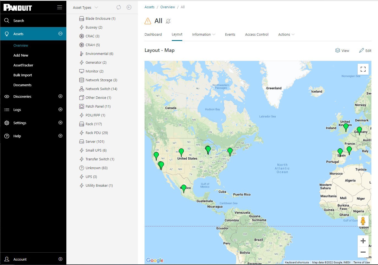Open the Asset Types dropdown
Image resolution: width=378 pixels, height=265 pixels.
(85, 8)
